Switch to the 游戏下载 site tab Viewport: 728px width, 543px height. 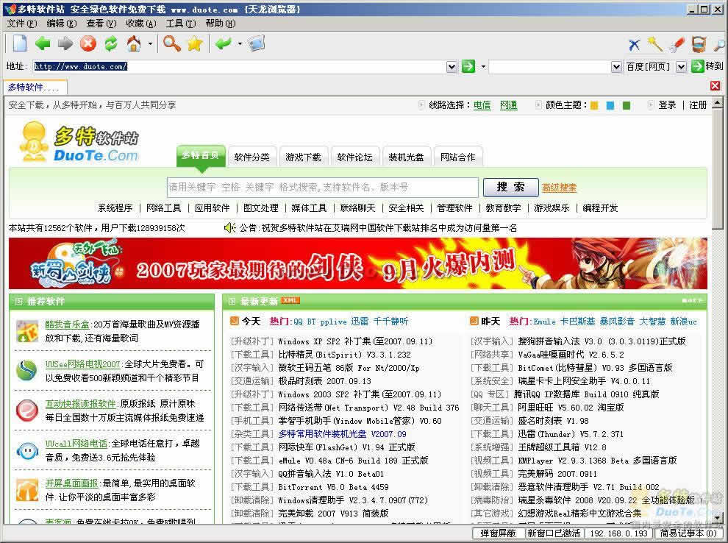pos(303,157)
